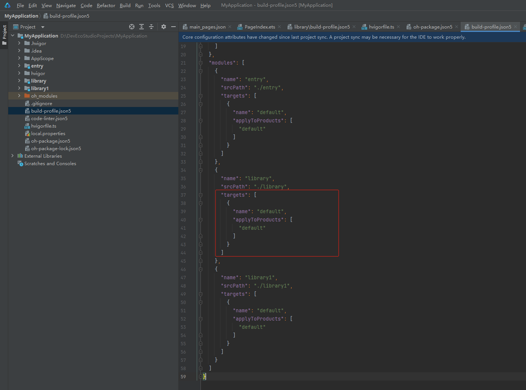Viewport: 526px width, 390px height.
Task: Toggle the Project side tool window button
Action: point(4,35)
